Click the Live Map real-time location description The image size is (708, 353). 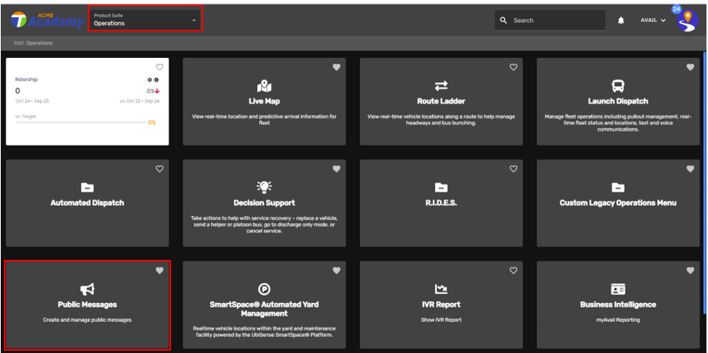[264, 120]
